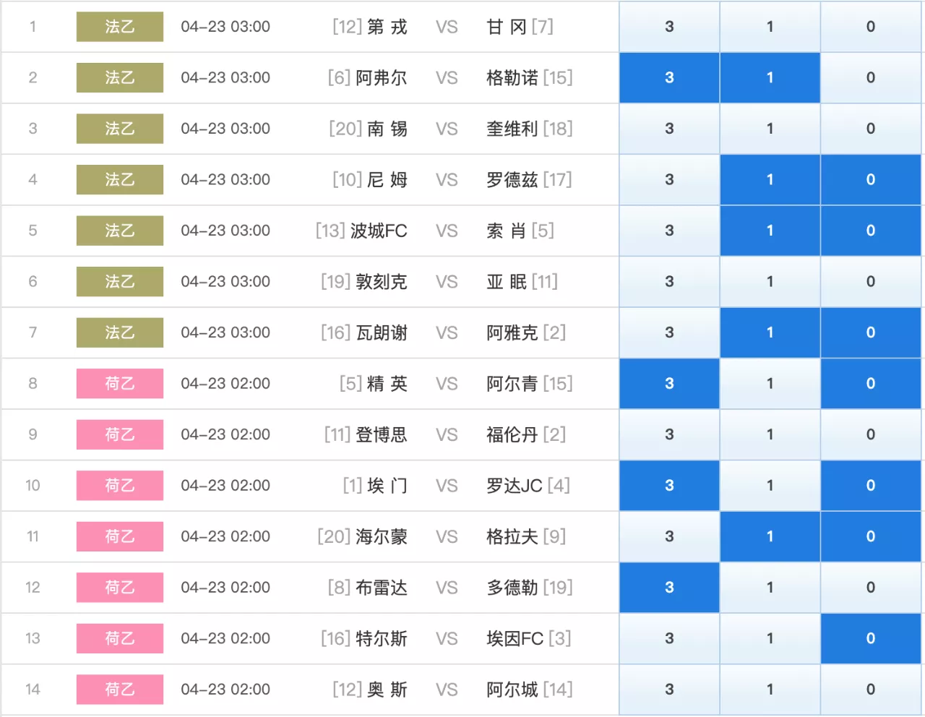
Task: Deselect result 1 for 阿弗尔 vs 格勒诺
Action: click(770, 77)
